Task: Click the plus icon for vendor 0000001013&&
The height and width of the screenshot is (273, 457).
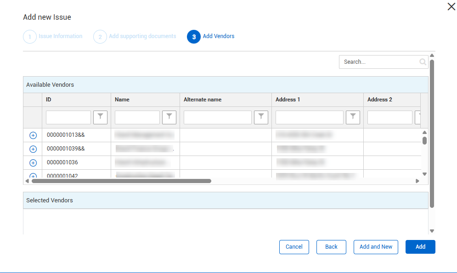Action: 33,135
